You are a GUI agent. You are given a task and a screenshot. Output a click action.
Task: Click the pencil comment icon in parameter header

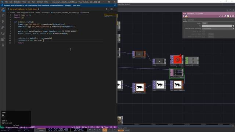tap(220, 16)
